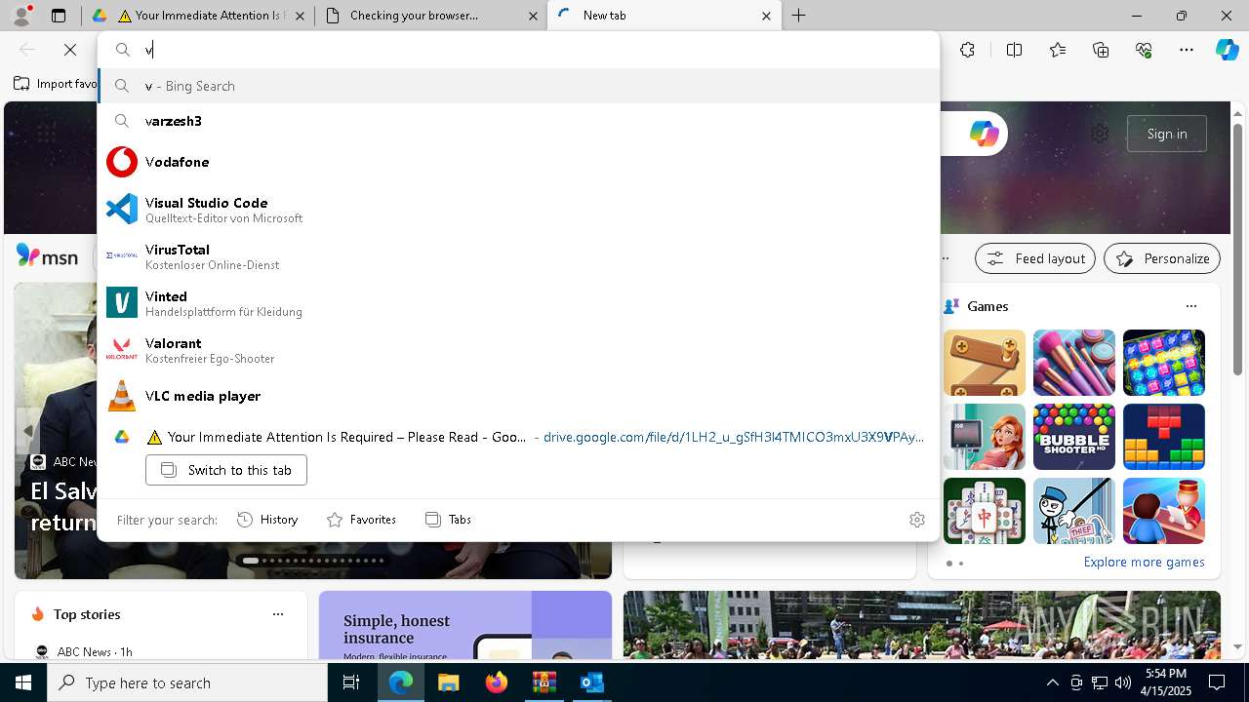Open Vodafone suggestion with red logo
The height and width of the screenshot is (702, 1249).
[x=518, y=162]
